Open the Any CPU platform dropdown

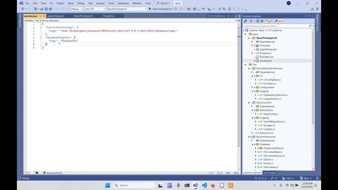click(x=95, y=9)
